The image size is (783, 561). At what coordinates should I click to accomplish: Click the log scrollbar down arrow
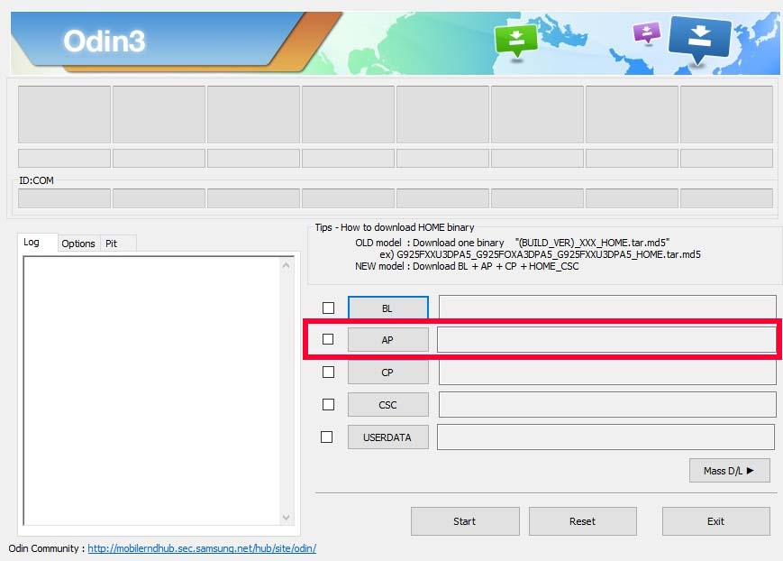pyautogui.click(x=287, y=517)
